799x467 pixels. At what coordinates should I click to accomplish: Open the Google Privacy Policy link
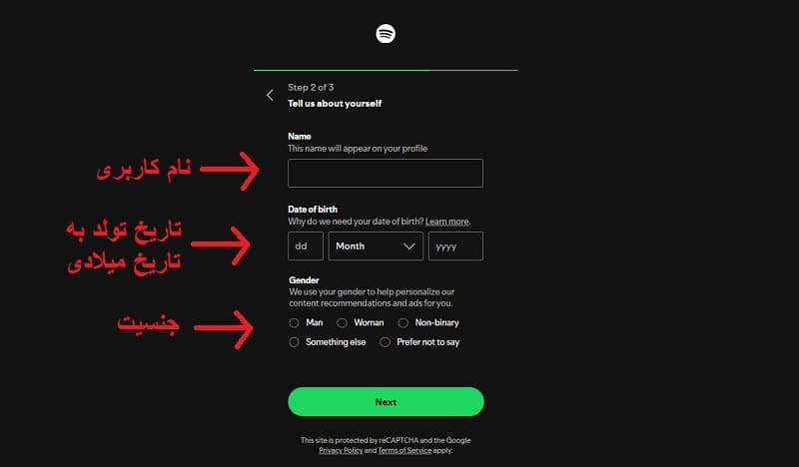click(340, 451)
